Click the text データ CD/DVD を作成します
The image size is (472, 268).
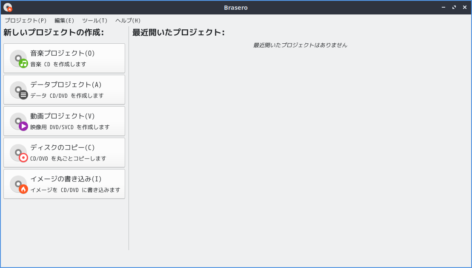[67, 96]
